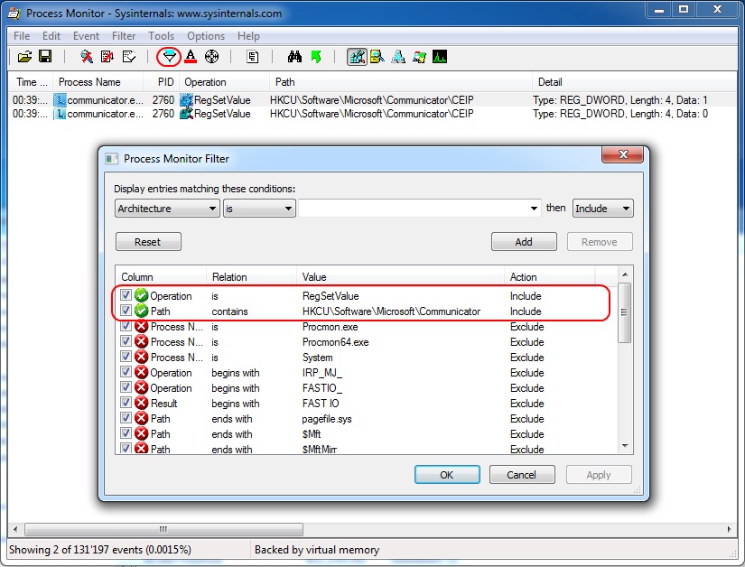Toggle checkbox for Process Name is Procmon.exe
This screenshot has height=567, width=745.
pyautogui.click(x=126, y=326)
